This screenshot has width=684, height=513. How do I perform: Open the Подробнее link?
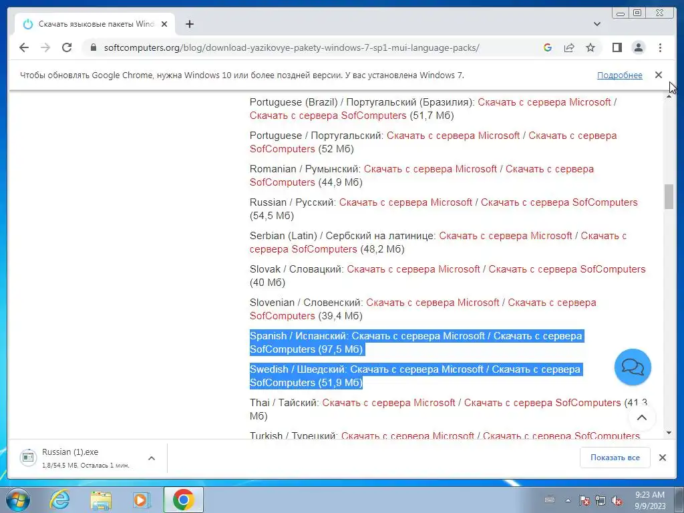coord(619,75)
